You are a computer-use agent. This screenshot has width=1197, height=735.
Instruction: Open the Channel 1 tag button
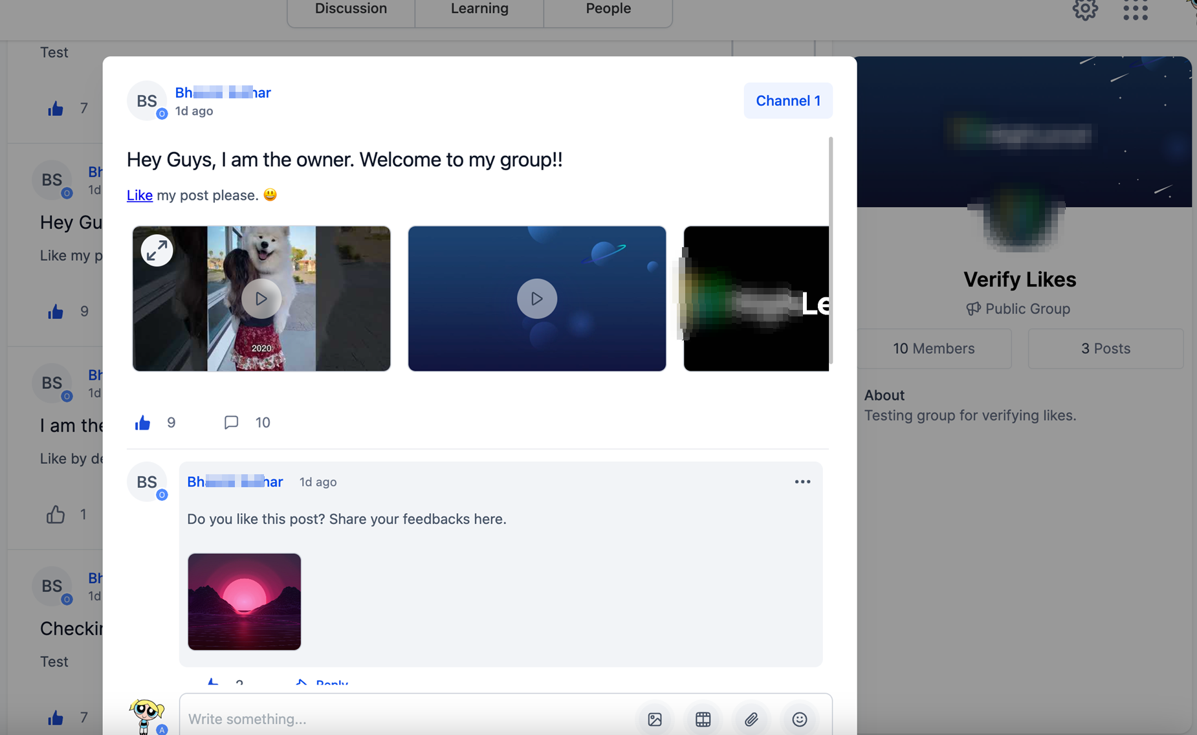click(x=788, y=101)
